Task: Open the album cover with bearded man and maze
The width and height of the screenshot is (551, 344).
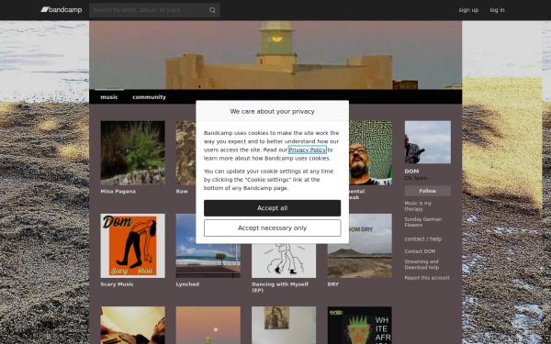Action: pos(370,153)
